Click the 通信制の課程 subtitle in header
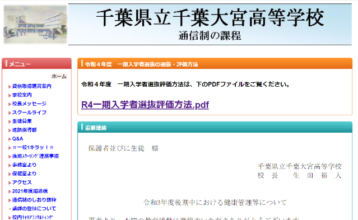The width and height of the screenshot is (358, 220). [210, 36]
